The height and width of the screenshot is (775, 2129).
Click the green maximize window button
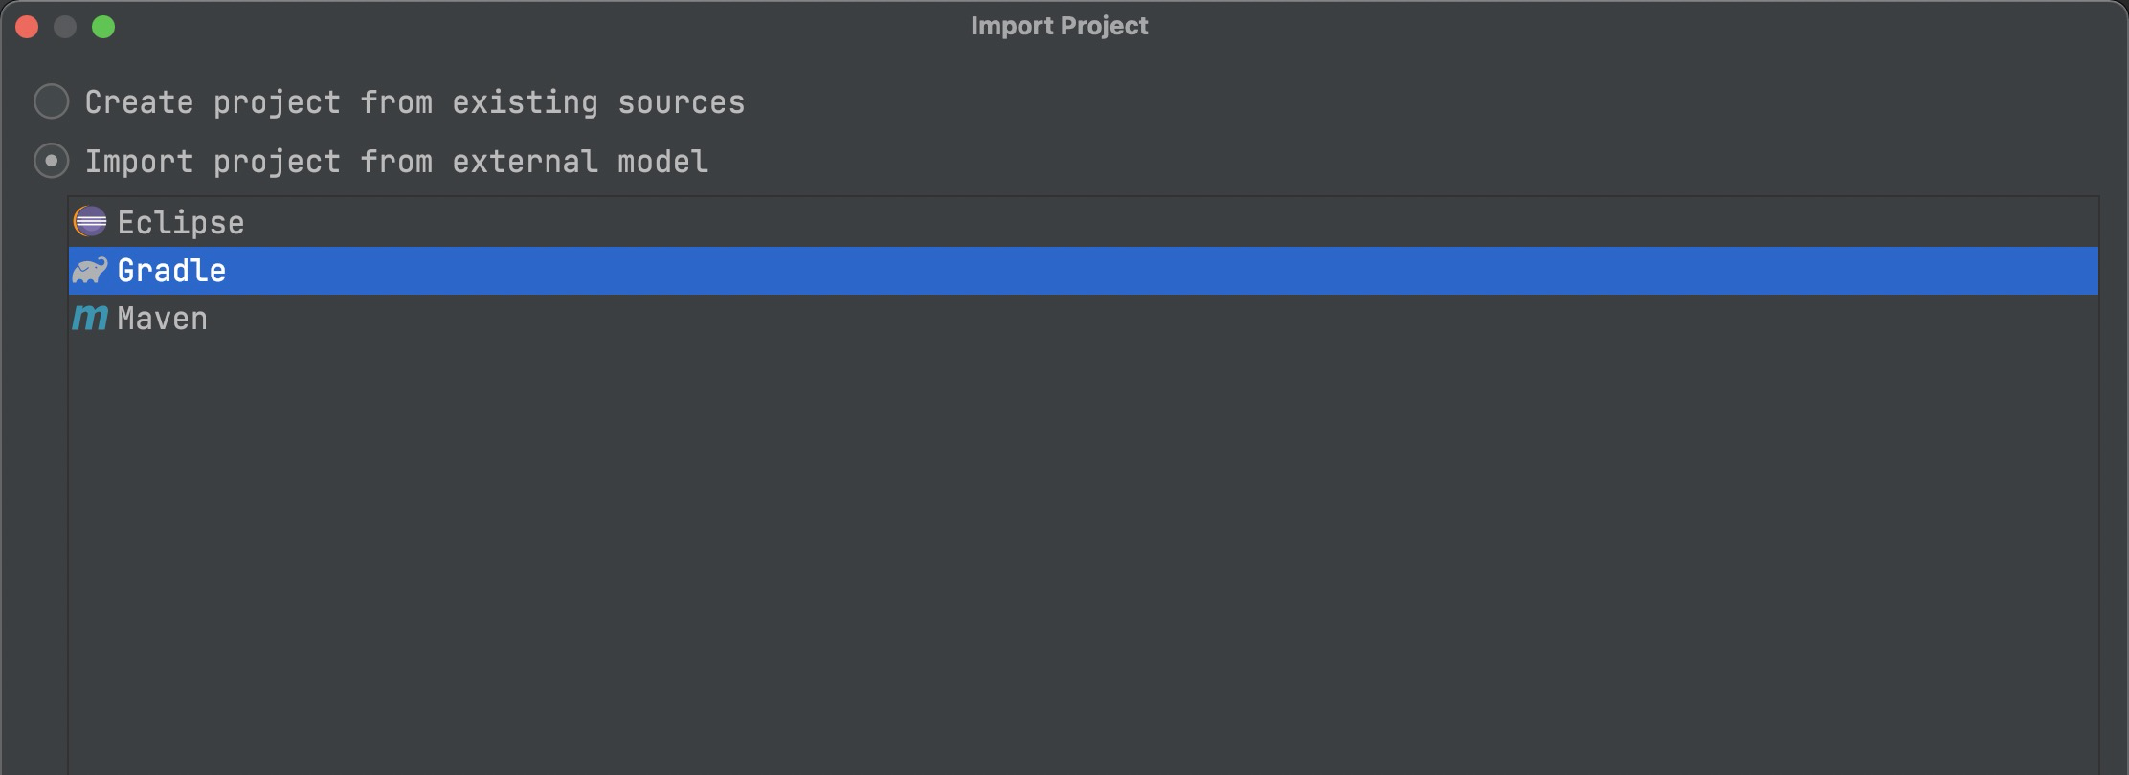tap(103, 27)
